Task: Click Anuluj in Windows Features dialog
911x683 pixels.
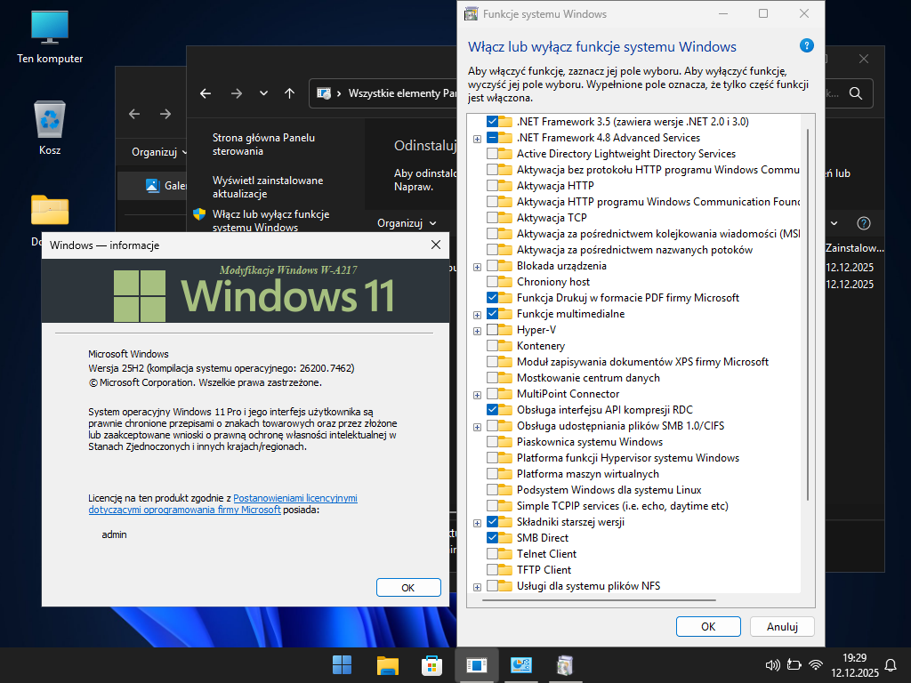Action: 782,626
